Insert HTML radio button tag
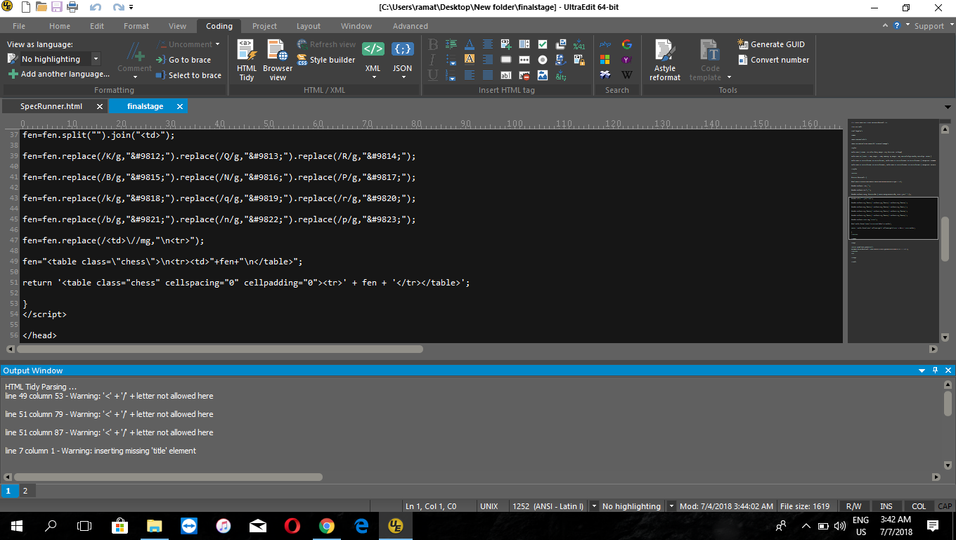The height and width of the screenshot is (540, 956). 543,60
